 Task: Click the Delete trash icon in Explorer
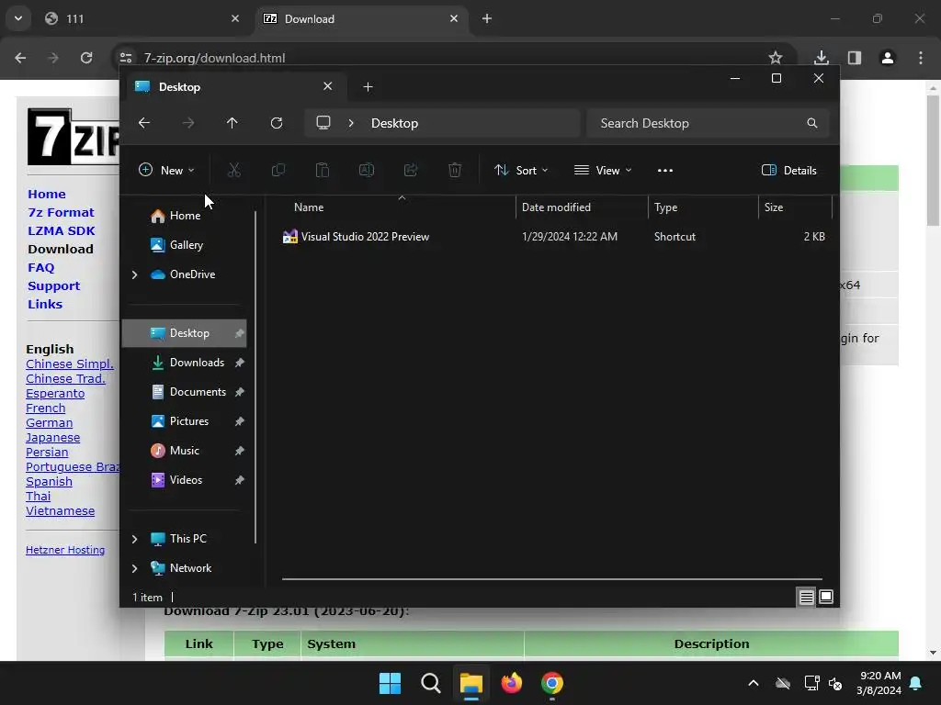[x=455, y=170]
